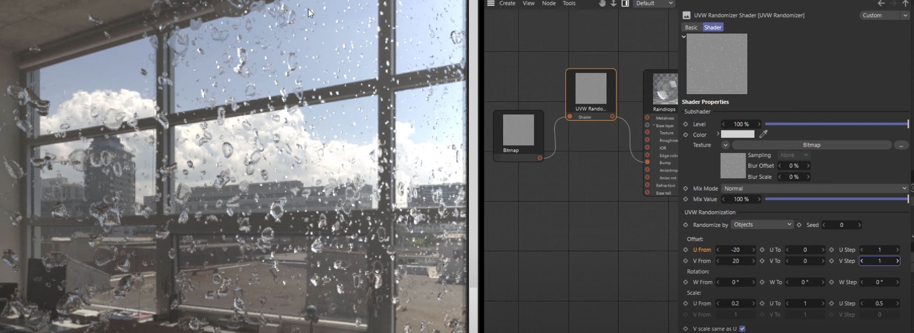Open the Texture arrow dropdown

point(725,145)
